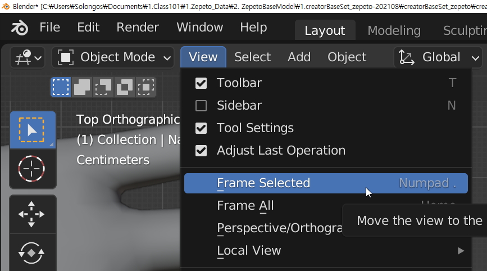Activate the Cursor tool
The width and height of the screenshot is (487, 271).
33,169
